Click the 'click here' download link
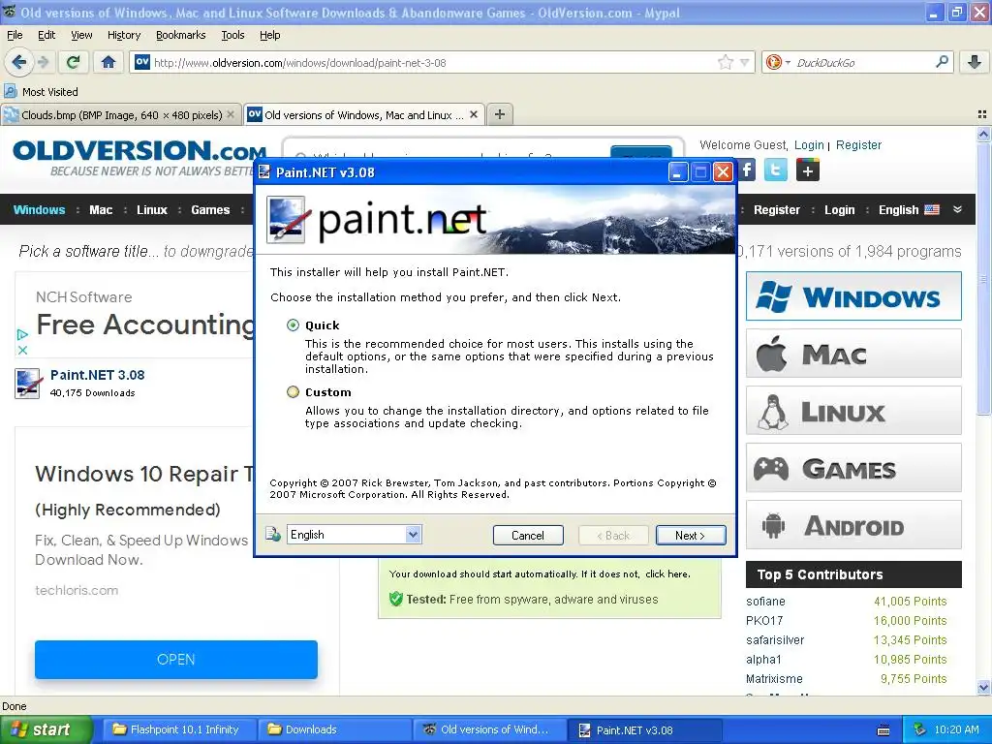 [666, 573]
